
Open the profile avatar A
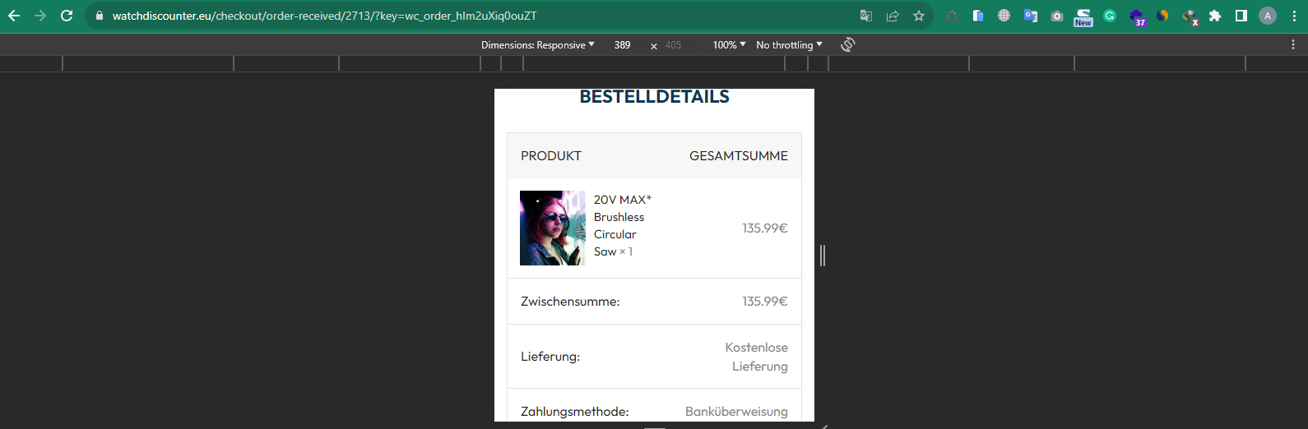[x=1268, y=16]
